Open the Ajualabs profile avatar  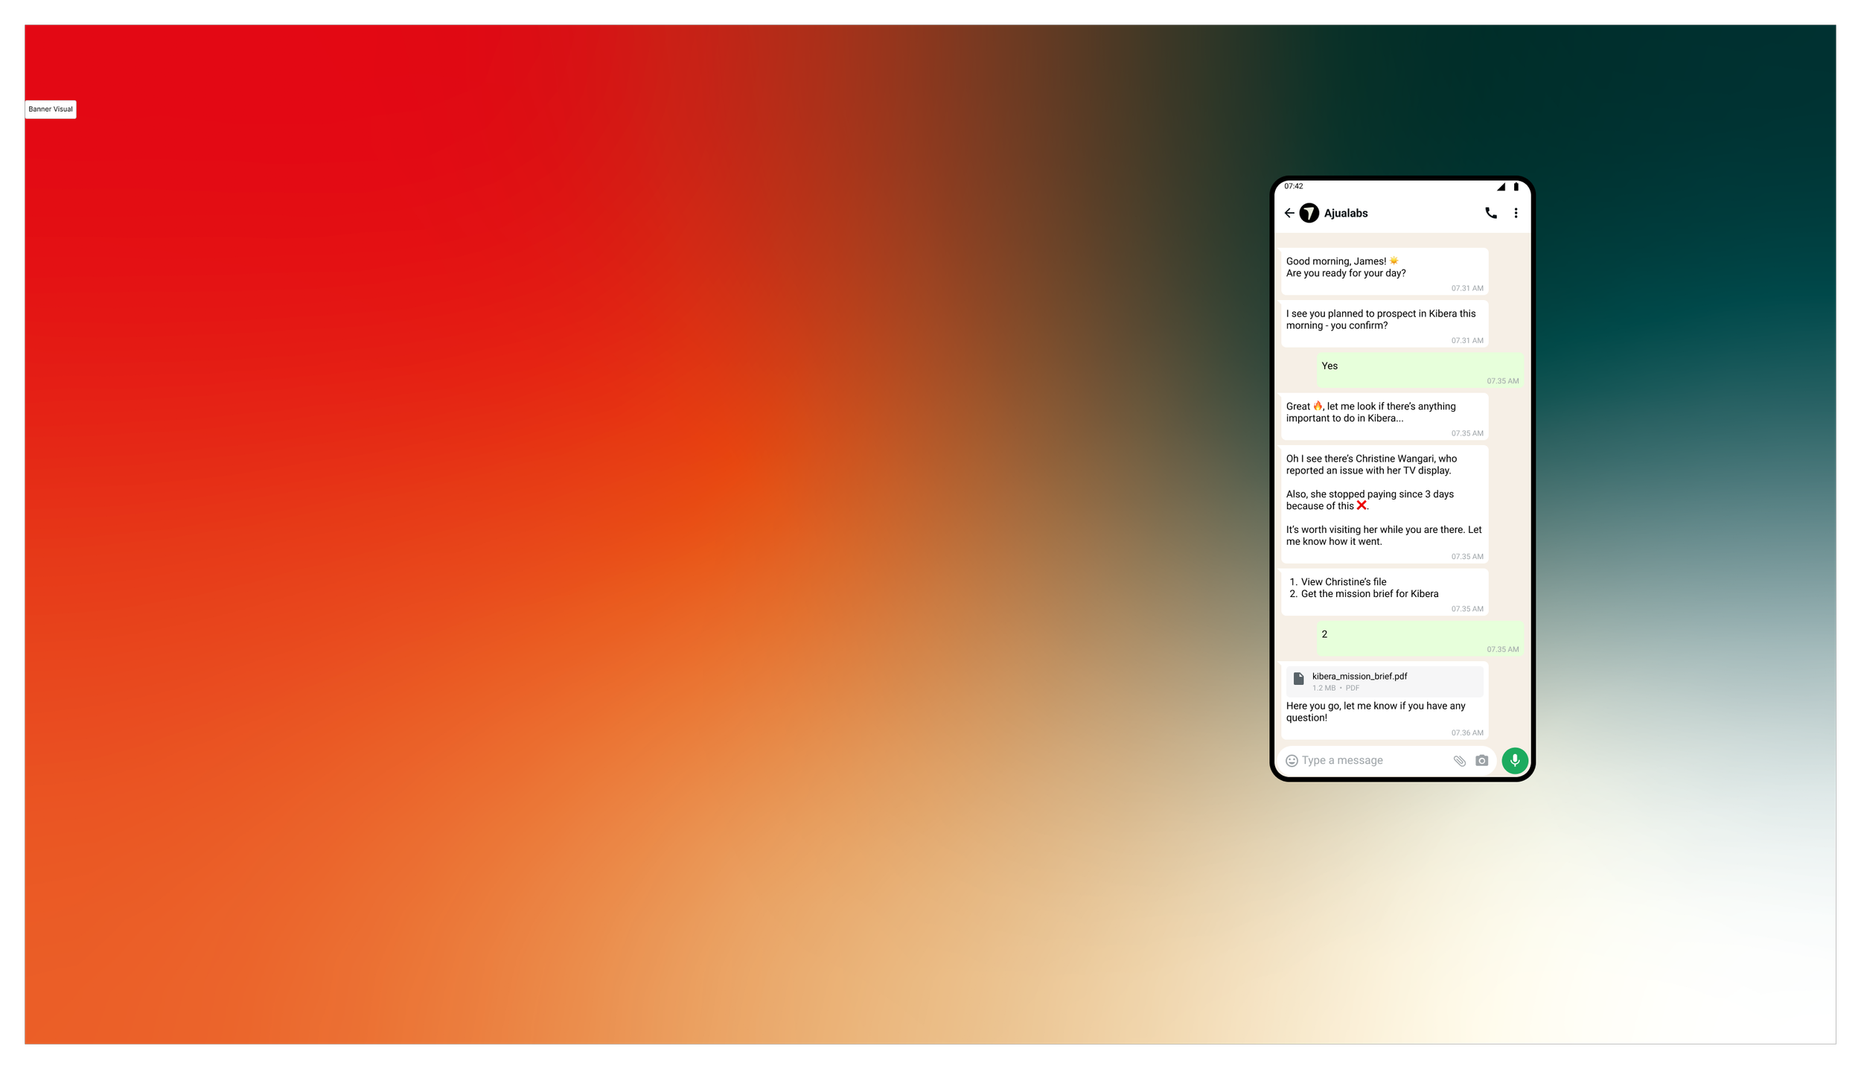1309,213
